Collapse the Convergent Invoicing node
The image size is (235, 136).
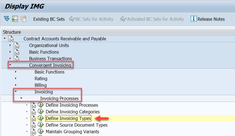pos(10,65)
